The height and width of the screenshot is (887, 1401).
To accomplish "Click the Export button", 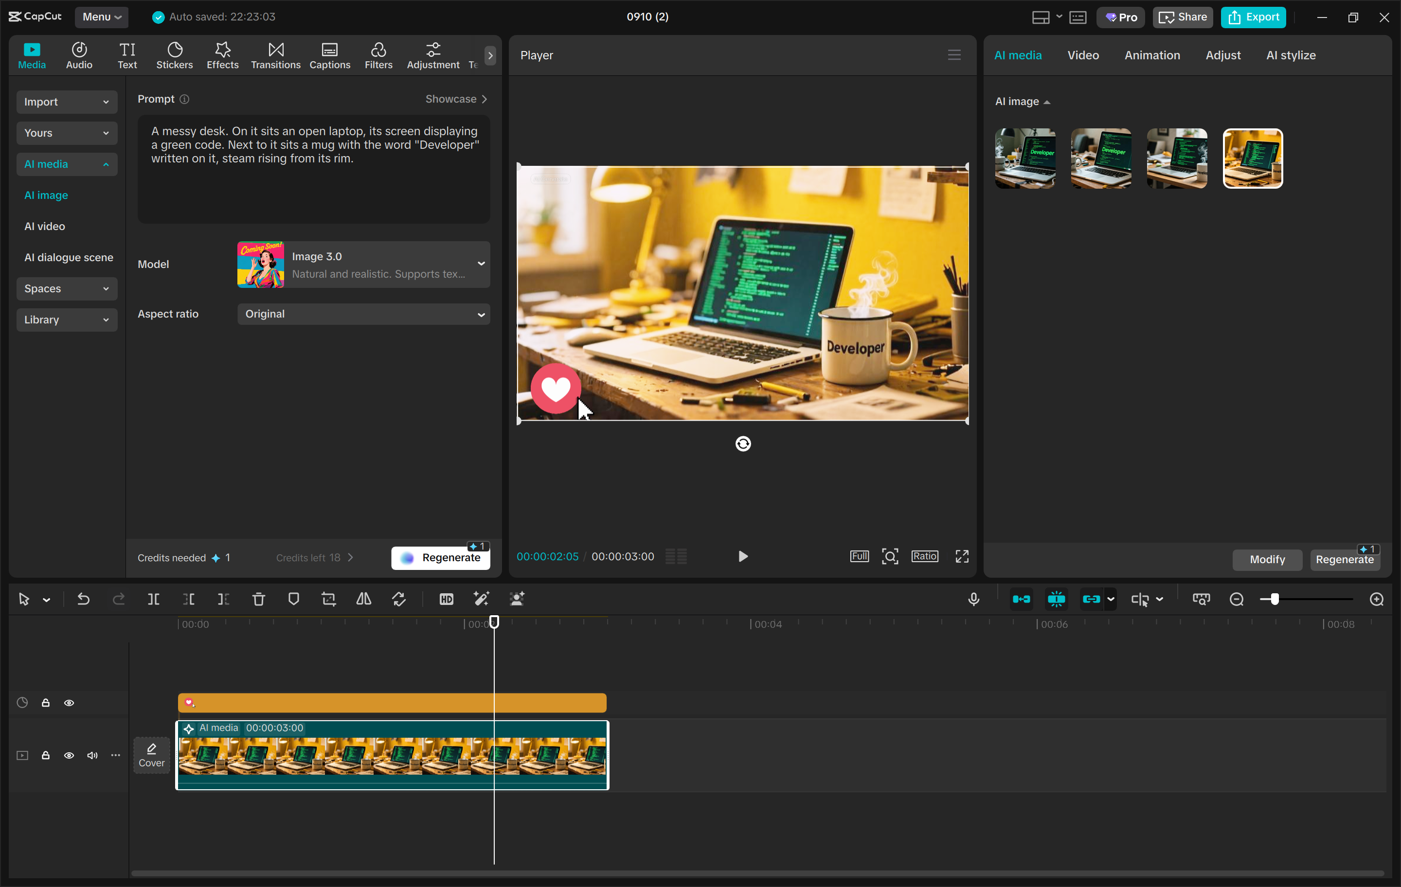I will click(x=1253, y=18).
